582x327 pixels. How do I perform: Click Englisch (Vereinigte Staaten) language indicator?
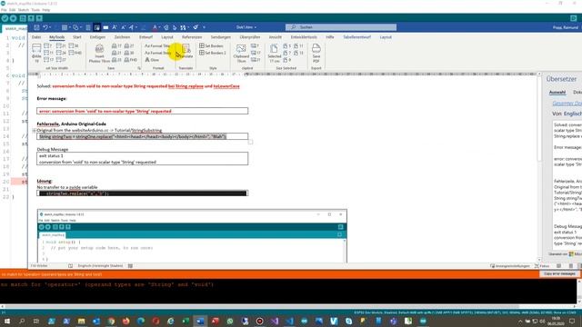(x=100, y=266)
